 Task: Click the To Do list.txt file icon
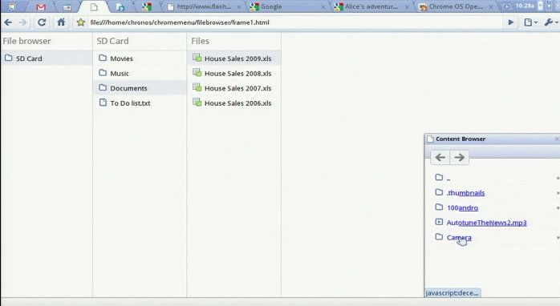tap(103, 103)
